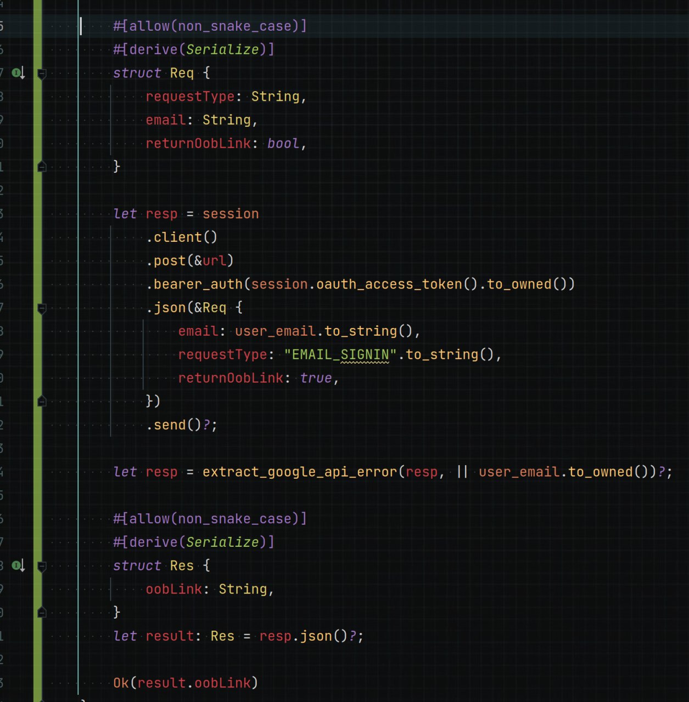Click 'session' in let resp = session
Screen dimensions: 689x702
coord(231,214)
